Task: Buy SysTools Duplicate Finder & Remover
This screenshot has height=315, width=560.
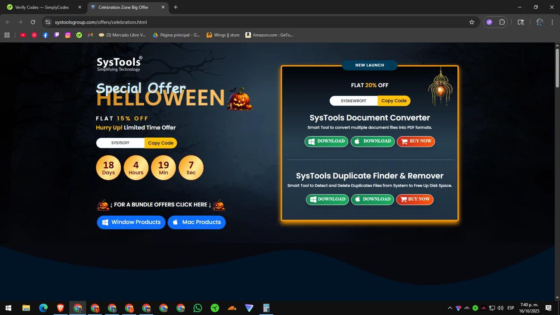Action: click(x=415, y=199)
